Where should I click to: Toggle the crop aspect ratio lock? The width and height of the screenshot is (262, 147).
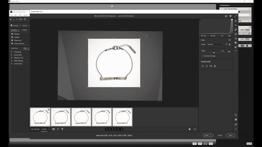point(230,44)
